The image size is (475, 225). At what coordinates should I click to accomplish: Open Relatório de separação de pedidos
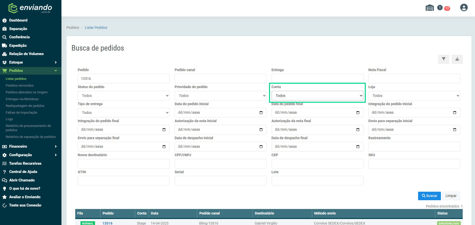(x=31, y=137)
